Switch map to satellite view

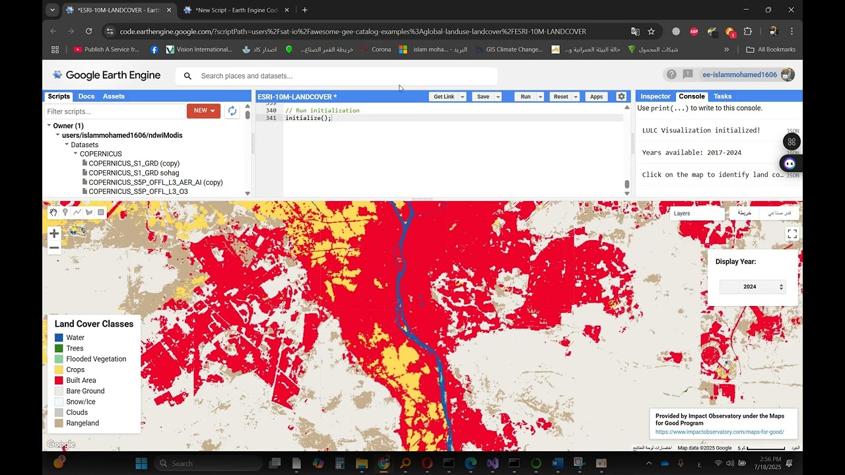click(x=779, y=213)
